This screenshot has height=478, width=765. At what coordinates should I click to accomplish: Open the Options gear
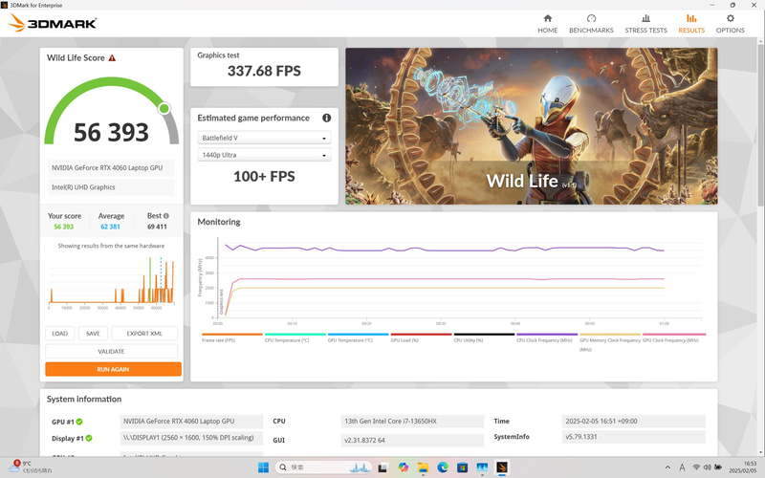(x=730, y=23)
